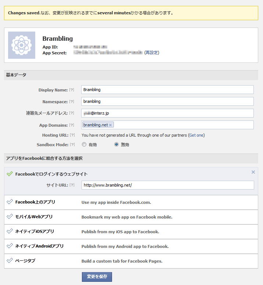Screen dimensions: 263x285
Task: Click the Get one hosting URL link
Action: [x=196, y=135]
